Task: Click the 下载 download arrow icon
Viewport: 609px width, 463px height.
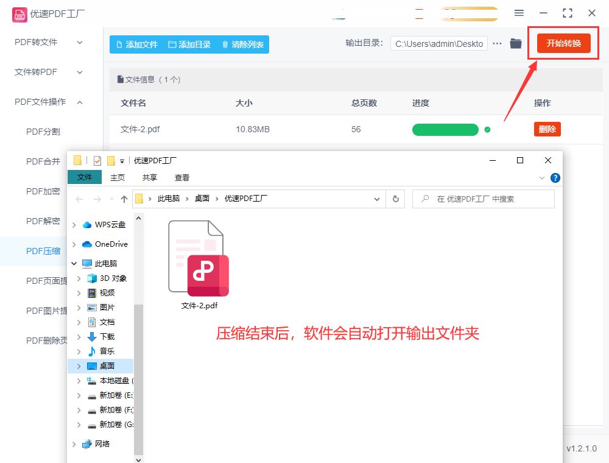Action: (92, 336)
